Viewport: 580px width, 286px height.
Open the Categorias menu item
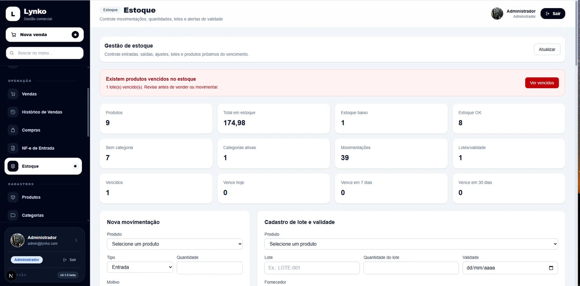point(43,215)
